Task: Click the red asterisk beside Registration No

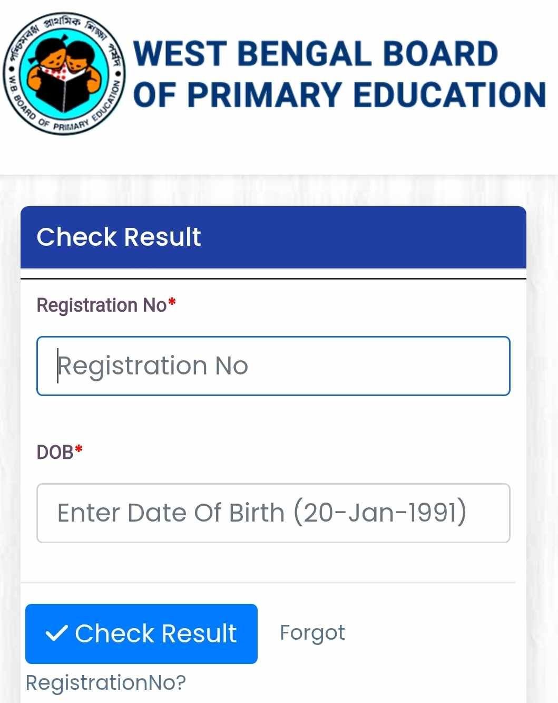Action: point(172,304)
